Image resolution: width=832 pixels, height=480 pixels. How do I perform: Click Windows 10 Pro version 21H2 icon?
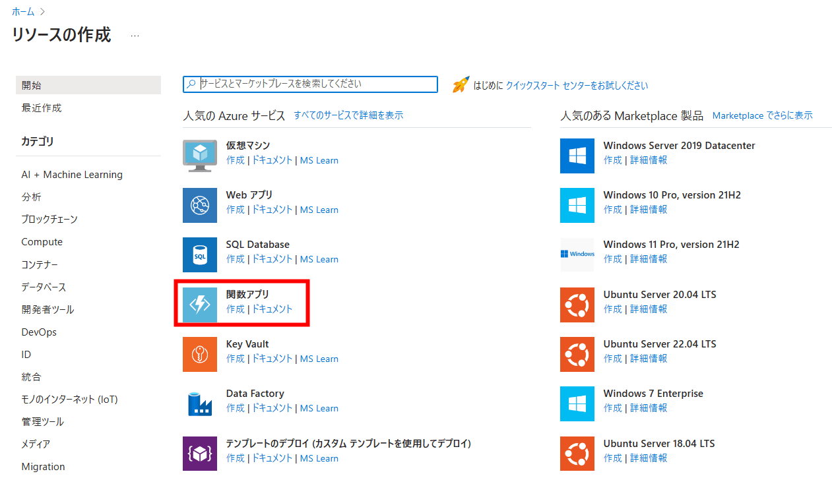click(577, 205)
